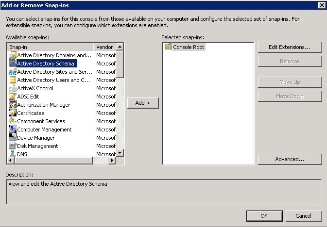Open Edit Extensions dialog
Viewport: 327px width, 227px height.
290,47
